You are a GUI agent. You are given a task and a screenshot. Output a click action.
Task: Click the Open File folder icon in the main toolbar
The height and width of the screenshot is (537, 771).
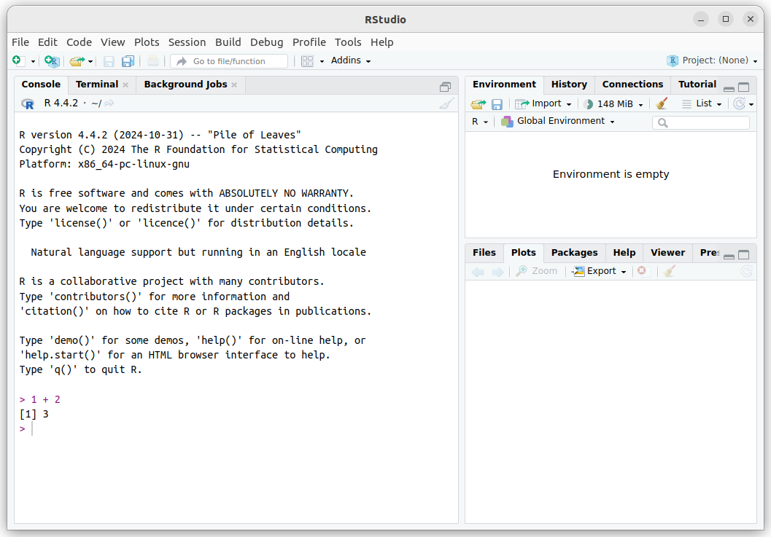(77, 61)
